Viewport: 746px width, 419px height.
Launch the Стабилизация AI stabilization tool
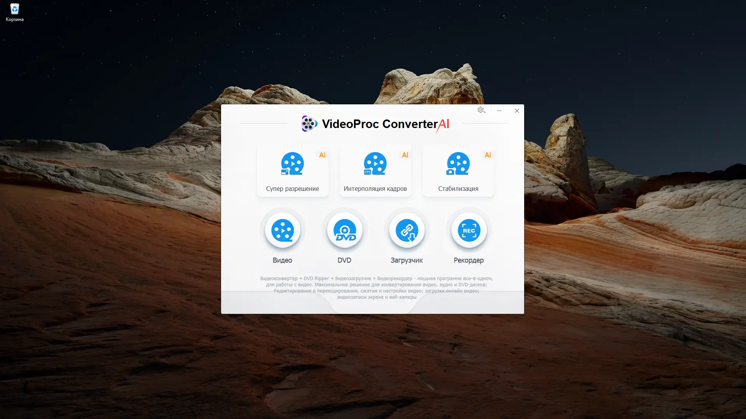[458, 164]
